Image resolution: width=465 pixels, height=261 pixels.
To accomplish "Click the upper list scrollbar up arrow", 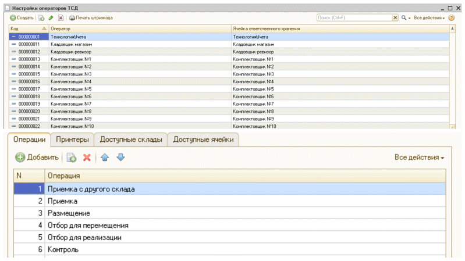I will (x=452, y=28).
